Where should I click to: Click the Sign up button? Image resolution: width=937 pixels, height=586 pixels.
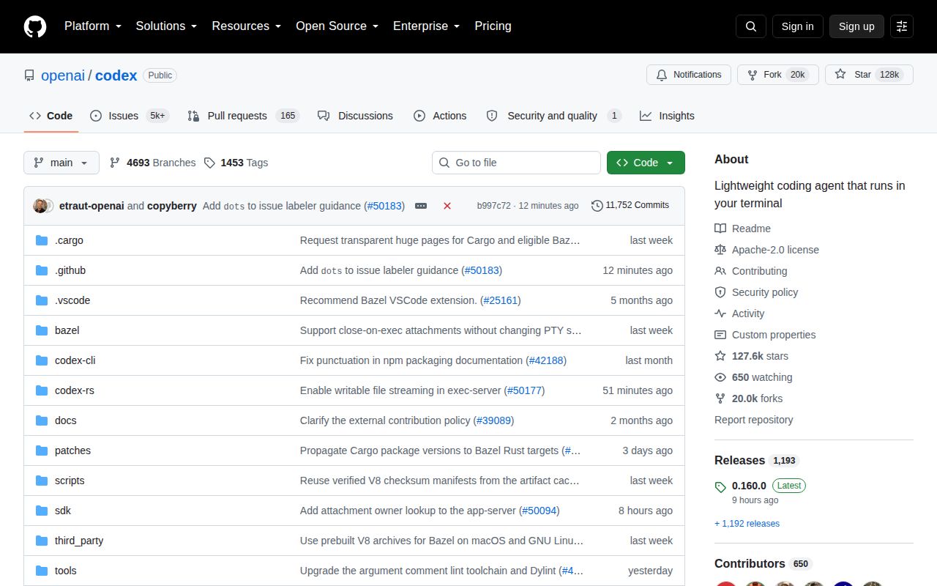tap(856, 26)
